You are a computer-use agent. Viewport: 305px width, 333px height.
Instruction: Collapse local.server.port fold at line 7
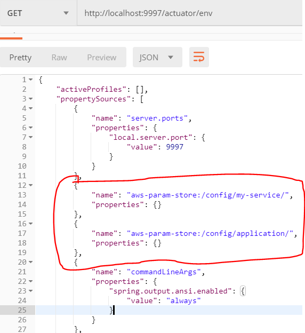31,137
